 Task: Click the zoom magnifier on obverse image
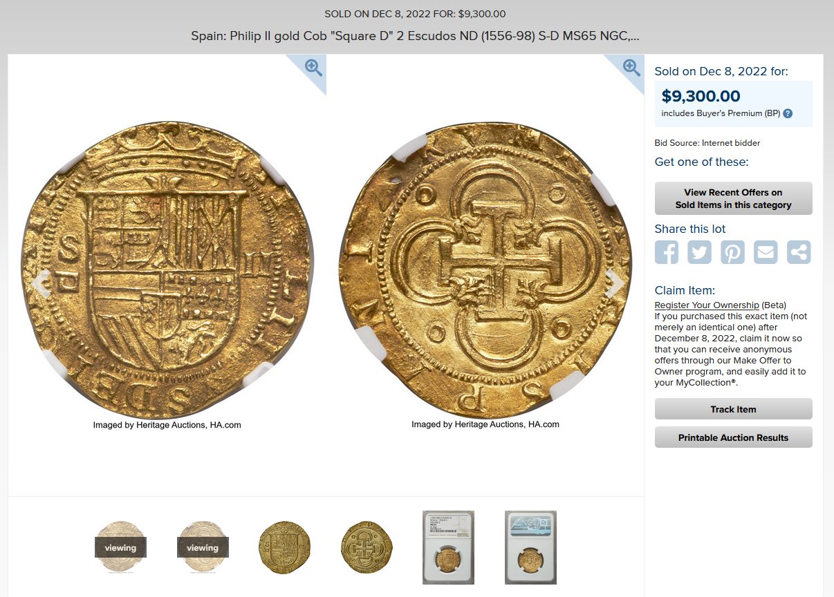[x=314, y=67]
